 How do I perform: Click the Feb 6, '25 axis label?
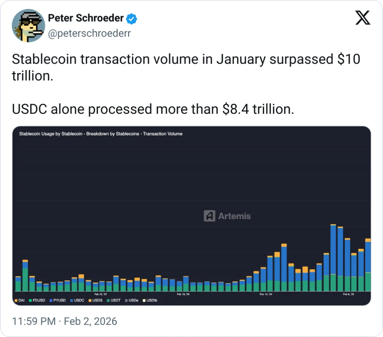349,294
